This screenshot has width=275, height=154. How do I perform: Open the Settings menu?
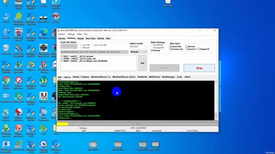pyautogui.click(x=71, y=34)
